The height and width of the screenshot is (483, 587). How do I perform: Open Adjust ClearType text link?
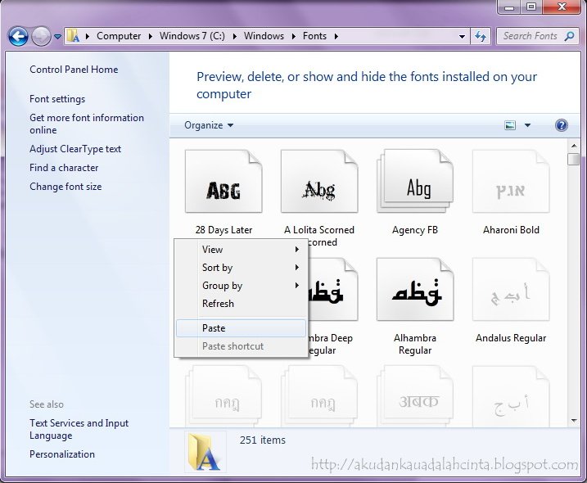(x=75, y=149)
